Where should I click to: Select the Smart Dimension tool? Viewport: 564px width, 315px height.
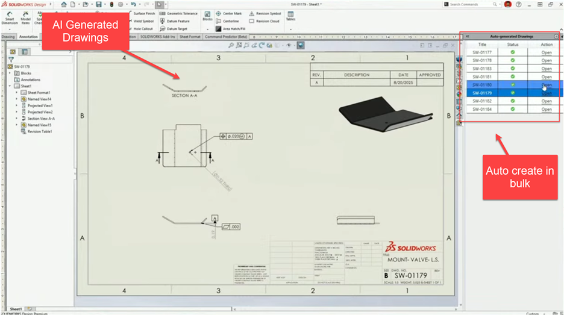[10, 17]
